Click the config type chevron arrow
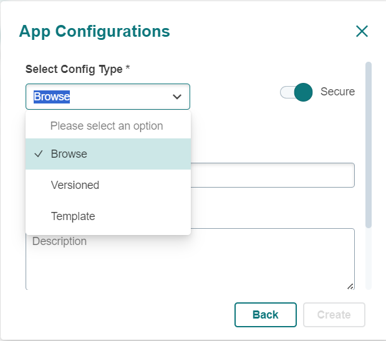Screen dimensions: 386x341 (177, 97)
